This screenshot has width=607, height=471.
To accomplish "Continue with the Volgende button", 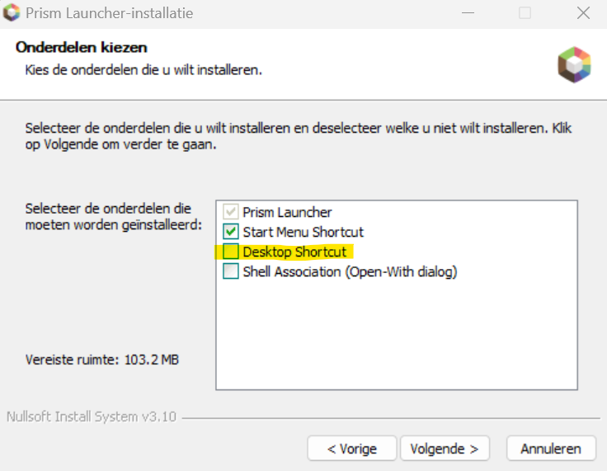I will pyautogui.click(x=445, y=449).
